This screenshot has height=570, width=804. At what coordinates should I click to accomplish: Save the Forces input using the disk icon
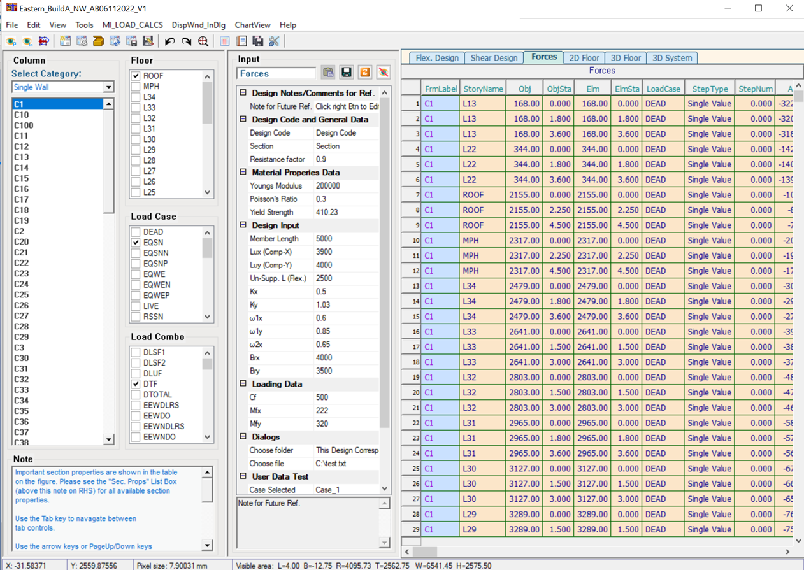[346, 73]
